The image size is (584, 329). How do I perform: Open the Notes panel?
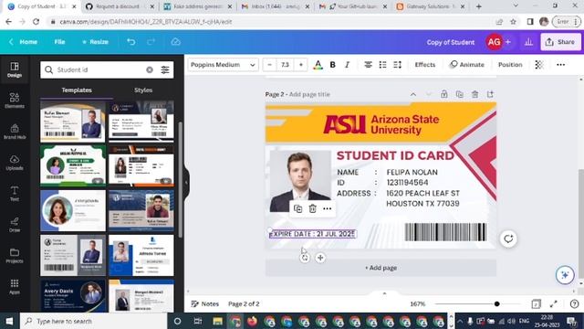204,304
